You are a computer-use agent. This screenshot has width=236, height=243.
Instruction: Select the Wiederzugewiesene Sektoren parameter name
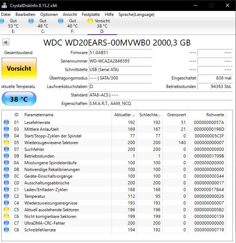(x=51, y=143)
